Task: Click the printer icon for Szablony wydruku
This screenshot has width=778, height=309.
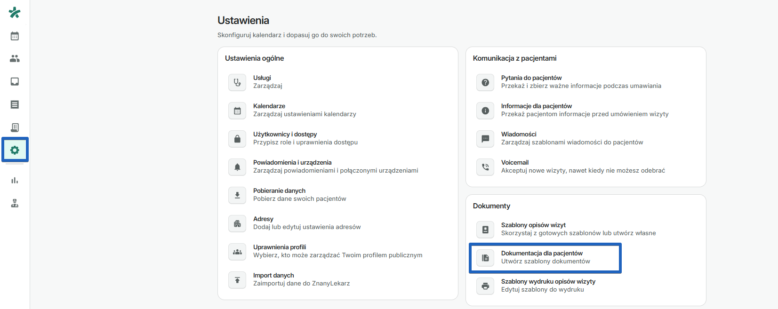Action: (x=485, y=286)
